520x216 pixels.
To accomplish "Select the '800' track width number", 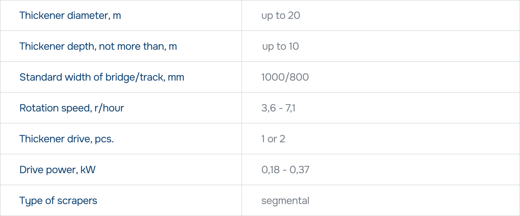I will click(x=299, y=77).
